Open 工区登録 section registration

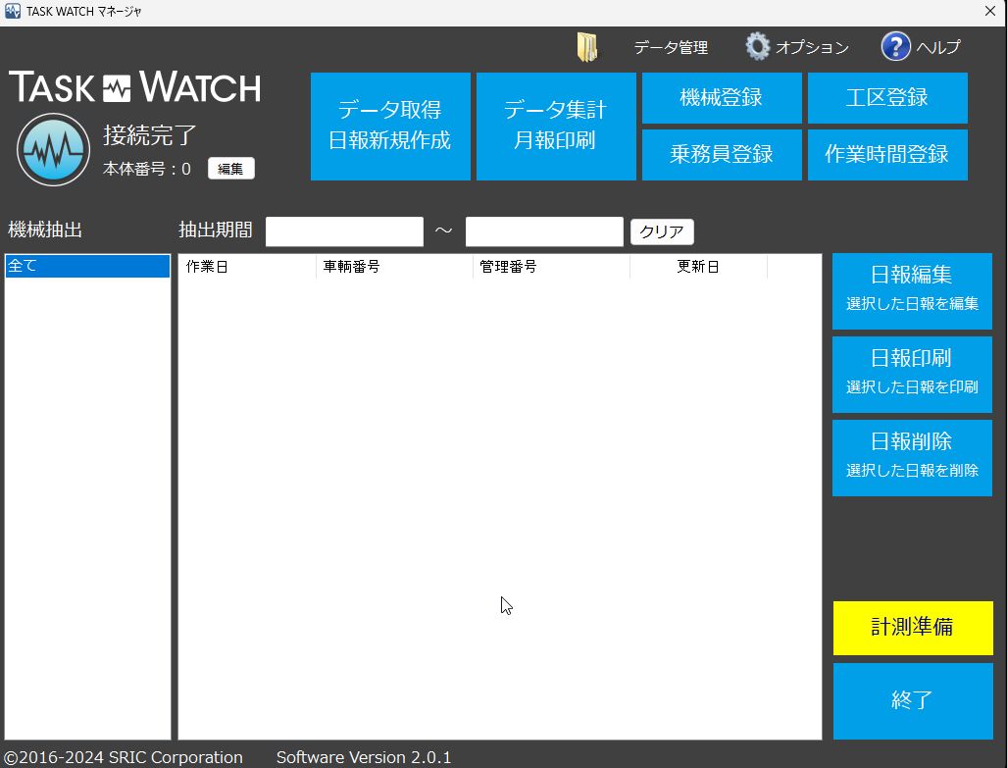886,98
